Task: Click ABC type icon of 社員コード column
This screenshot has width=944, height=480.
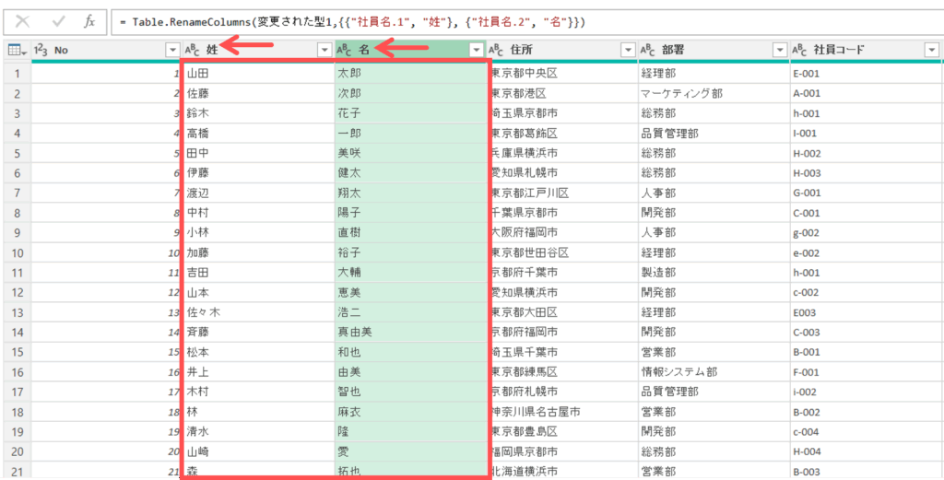Action: pyautogui.click(x=799, y=50)
